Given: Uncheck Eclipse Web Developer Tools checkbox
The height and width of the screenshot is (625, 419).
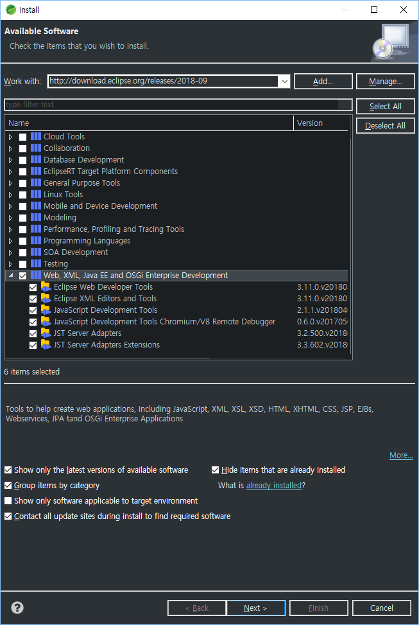Looking at the screenshot, I should click(x=33, y=287).
